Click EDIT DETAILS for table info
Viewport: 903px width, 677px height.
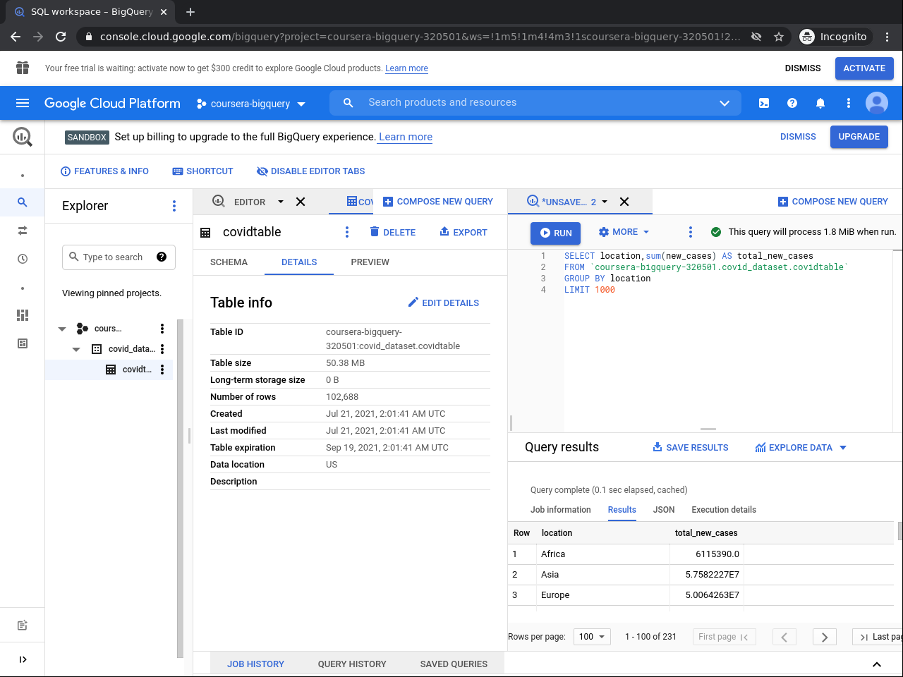(x=443, y=303)
